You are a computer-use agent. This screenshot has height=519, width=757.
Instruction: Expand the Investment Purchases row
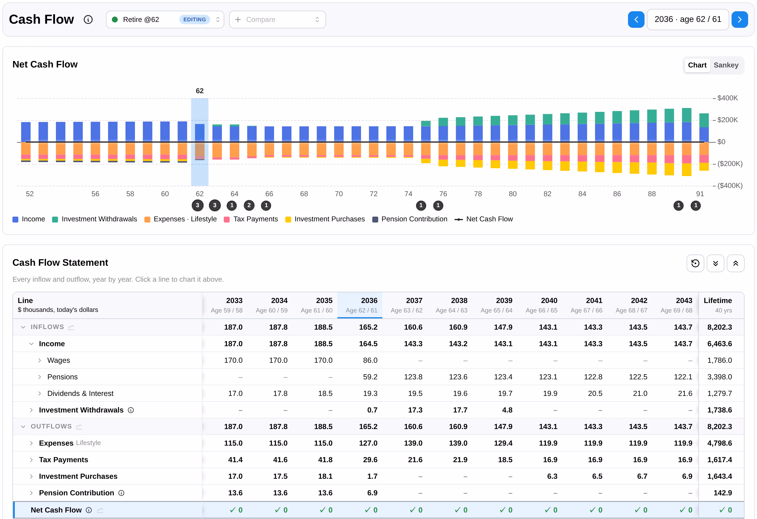pyautogui.click(x=31, y=476)
